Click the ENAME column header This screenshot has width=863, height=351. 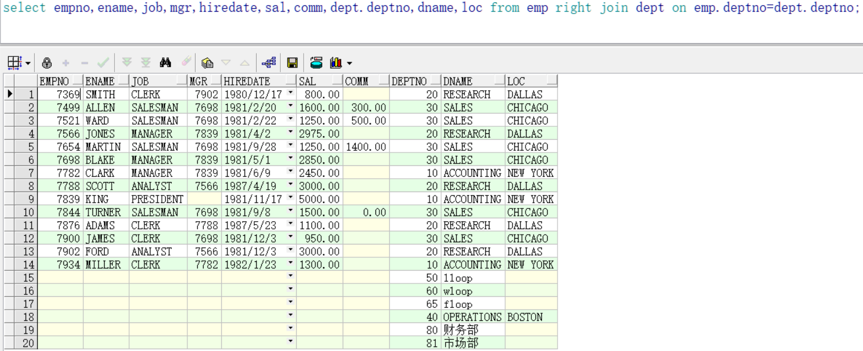(106, 81)
